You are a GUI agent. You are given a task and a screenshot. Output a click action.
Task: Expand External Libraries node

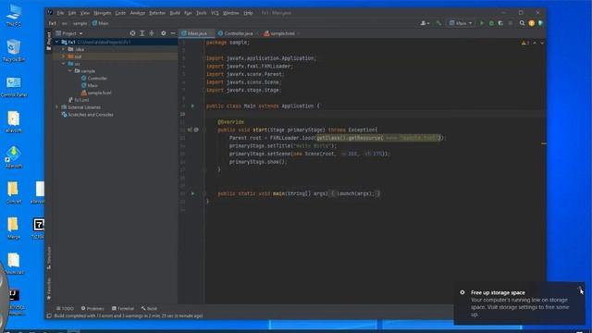tap(57, 107)
